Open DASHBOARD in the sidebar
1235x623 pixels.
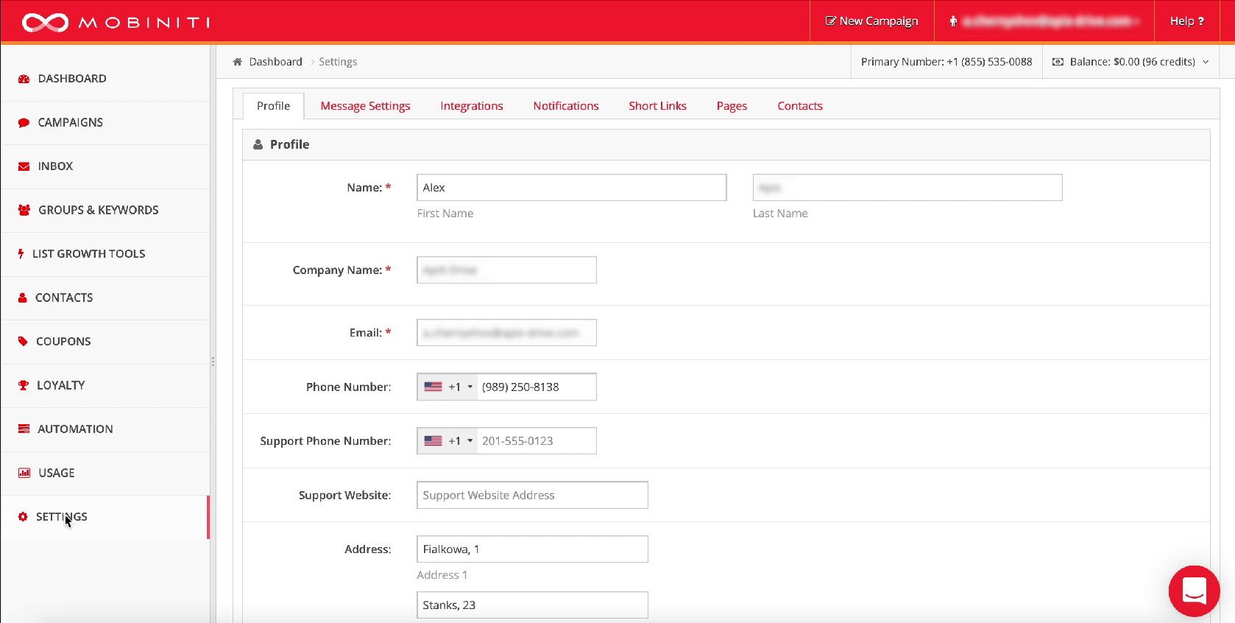pos(105,79)
